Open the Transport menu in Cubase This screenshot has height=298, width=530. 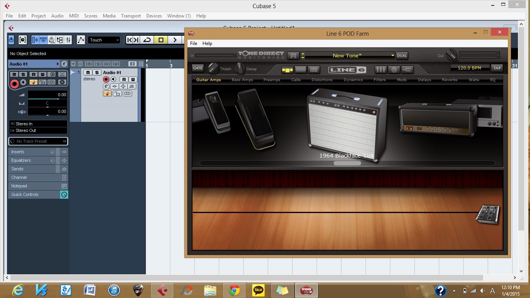point(131,16)
